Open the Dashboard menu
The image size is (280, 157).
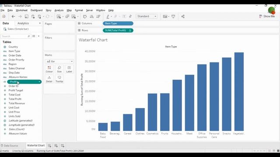click(36, 10)
